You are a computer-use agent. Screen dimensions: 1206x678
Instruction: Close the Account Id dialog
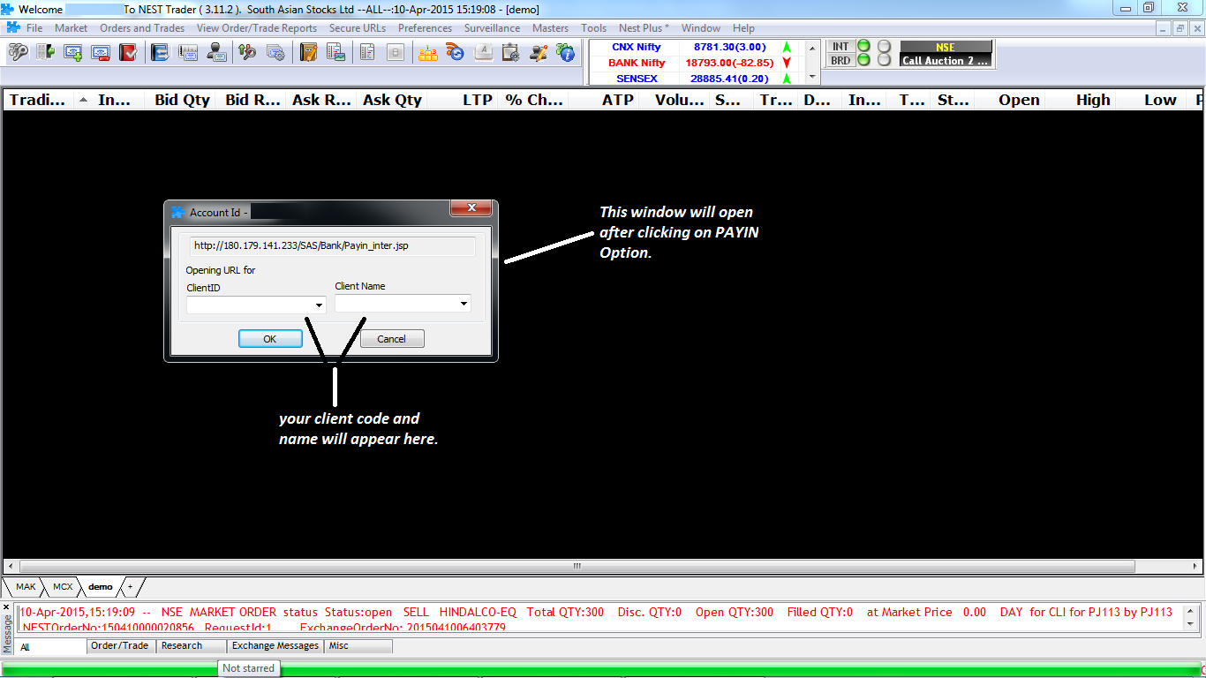[x=471, y=208]
